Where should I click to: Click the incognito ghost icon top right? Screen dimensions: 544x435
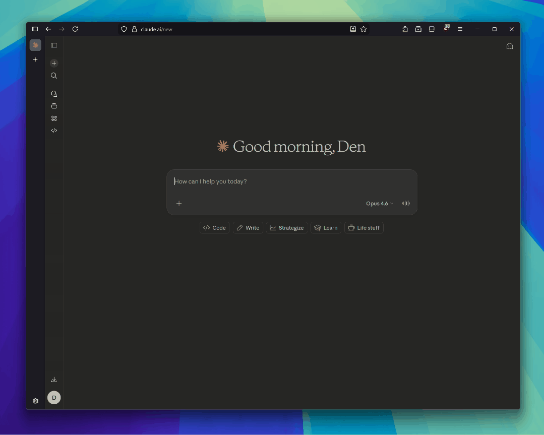(x=509, y=46)
